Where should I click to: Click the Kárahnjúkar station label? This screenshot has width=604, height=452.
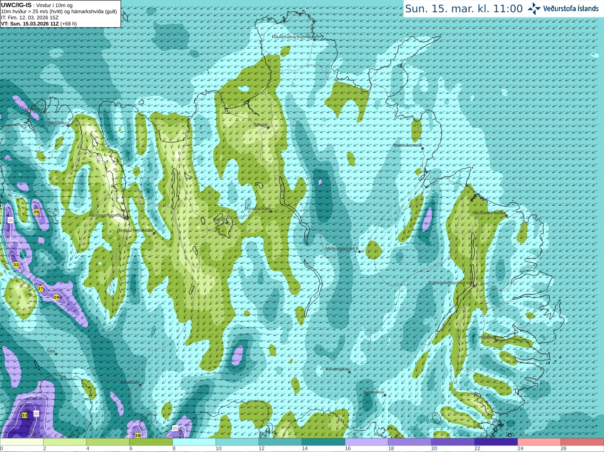[337, 369]
